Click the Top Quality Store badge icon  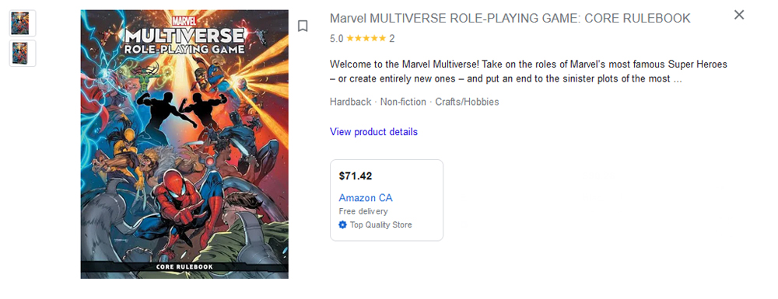(x=342, y=224)
